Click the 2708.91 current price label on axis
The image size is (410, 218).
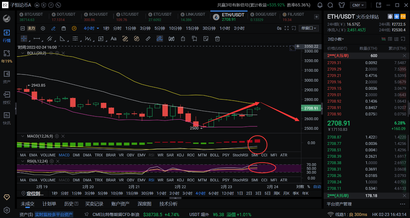311,108
